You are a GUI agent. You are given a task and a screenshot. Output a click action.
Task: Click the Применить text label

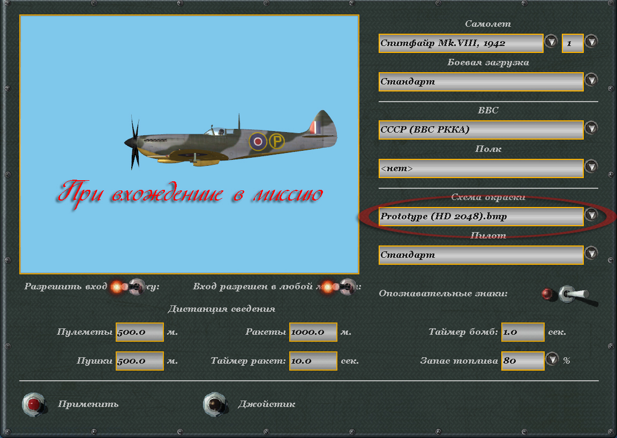(x=88, y=404)
